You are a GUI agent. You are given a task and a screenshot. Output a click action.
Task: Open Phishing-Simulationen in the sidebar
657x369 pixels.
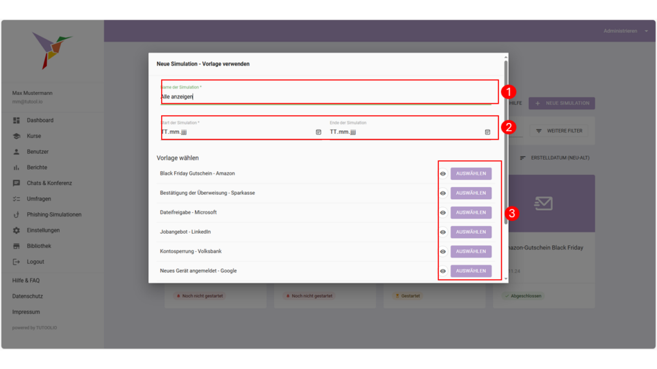[x=53, y=215]
